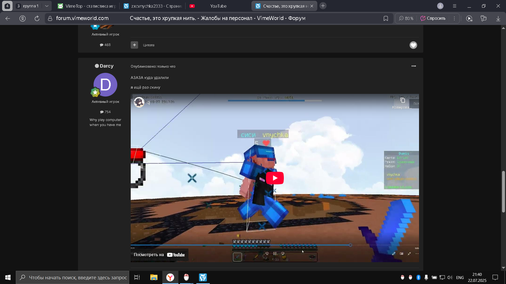Click the pencil icon in the video player corner
This screenshot has height=284, width=506.
coord(394,254)
